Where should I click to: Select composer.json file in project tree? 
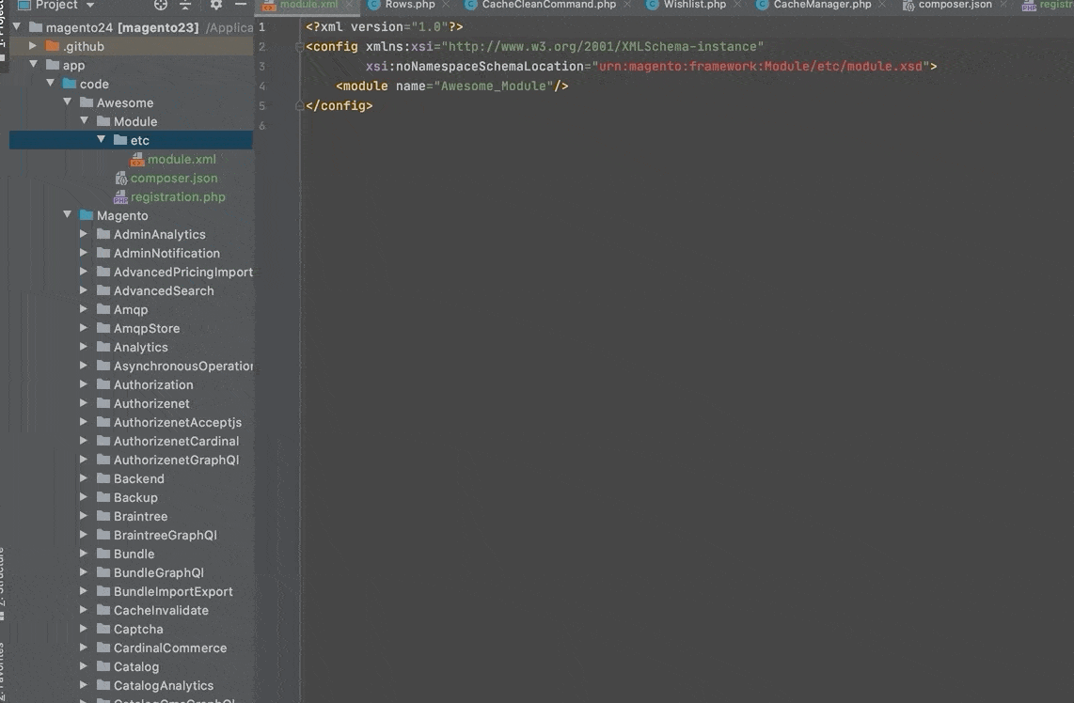tap(174, 178)
